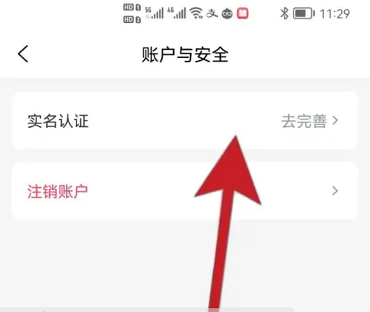Expand the chevron in 注销账户 row
The width and height of the screenshot is (370, 312).
coord(335,191)
